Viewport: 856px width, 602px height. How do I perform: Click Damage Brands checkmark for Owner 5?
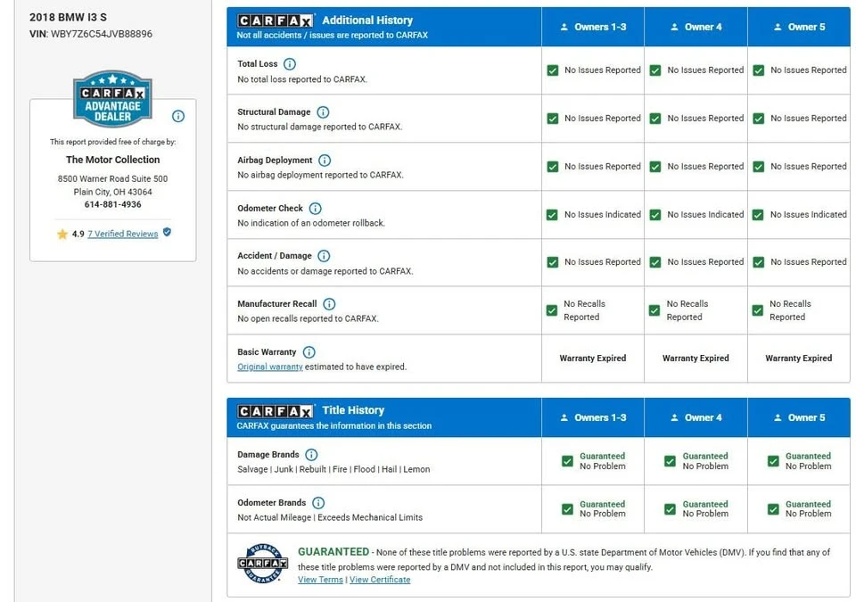click(x=773, y=461)
